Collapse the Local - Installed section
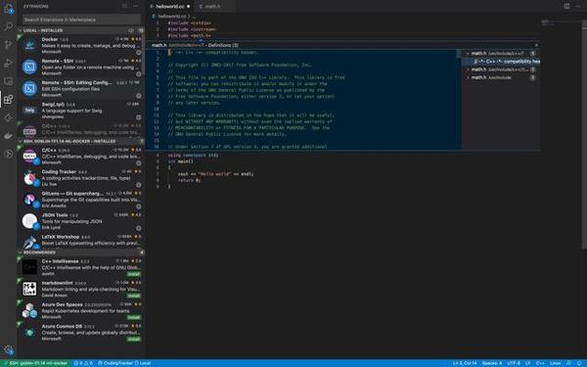Viewport: 587px width, 367px height. pyautogui.click(x=21, y=30)
